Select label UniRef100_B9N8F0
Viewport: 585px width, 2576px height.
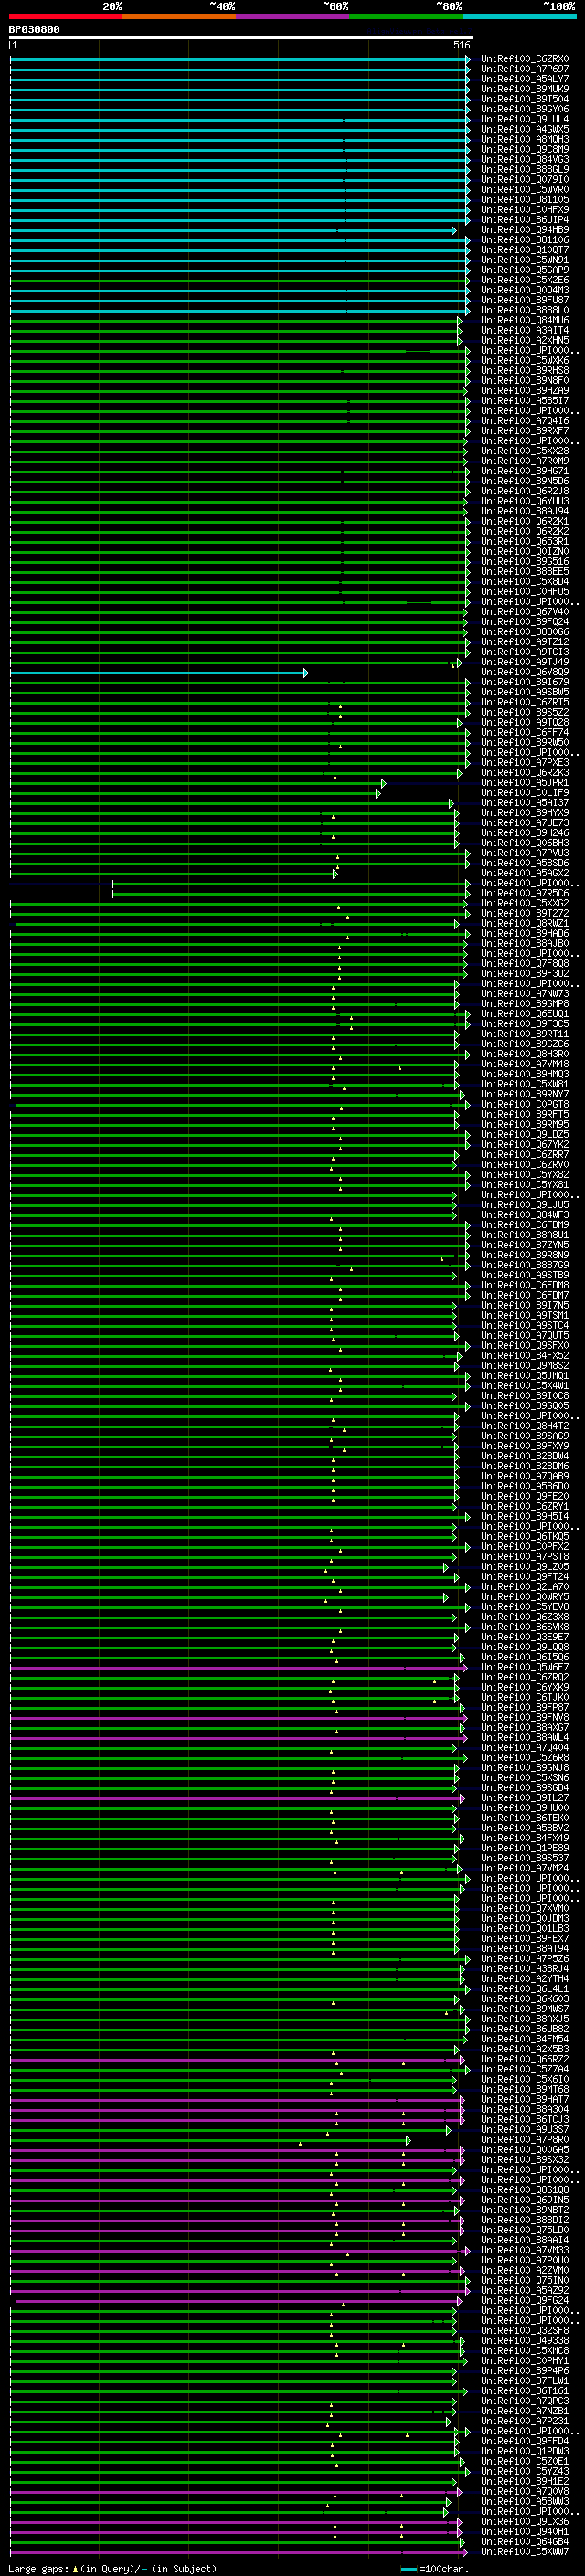pos(525,380)
